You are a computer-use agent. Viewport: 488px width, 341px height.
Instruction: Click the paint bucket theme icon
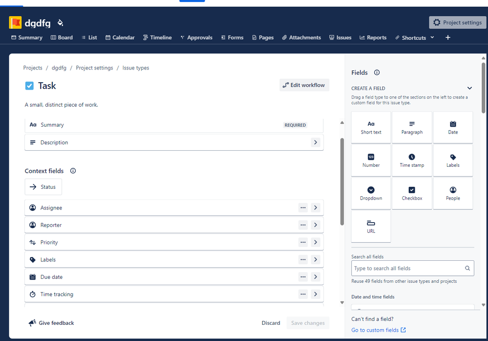[x=61, y=23]
